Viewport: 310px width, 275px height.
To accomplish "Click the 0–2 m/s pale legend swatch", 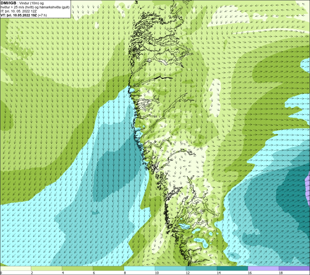I will (x=15, y=268).
